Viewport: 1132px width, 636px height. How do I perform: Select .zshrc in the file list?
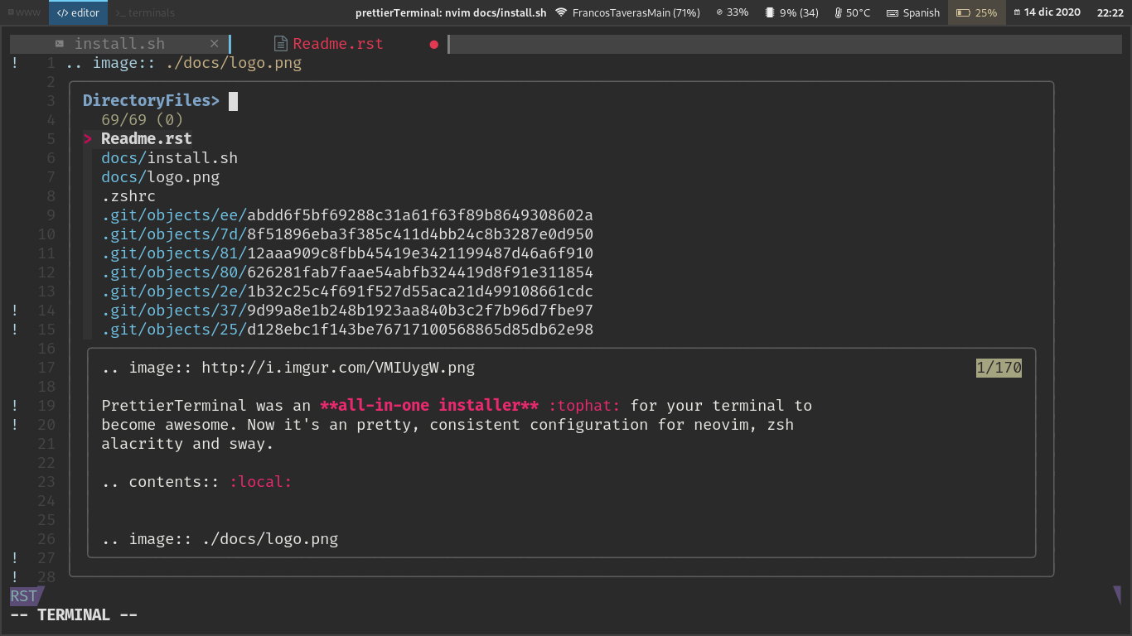point(128,196)
